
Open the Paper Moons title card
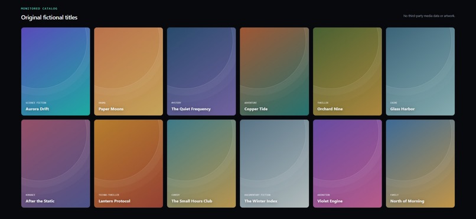pos(128,71)
